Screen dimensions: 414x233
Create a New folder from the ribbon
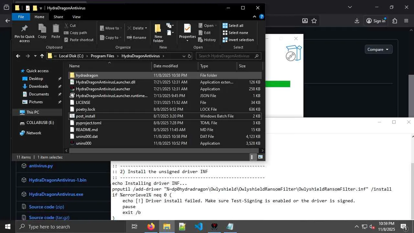158,33
